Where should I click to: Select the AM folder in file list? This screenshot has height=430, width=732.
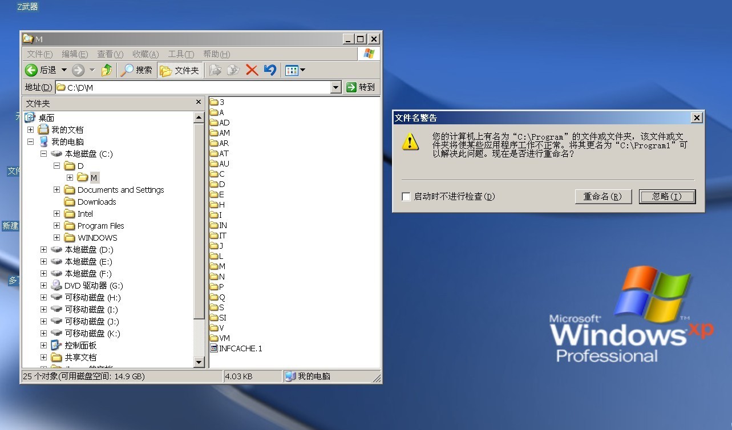[x=220, y=133]
